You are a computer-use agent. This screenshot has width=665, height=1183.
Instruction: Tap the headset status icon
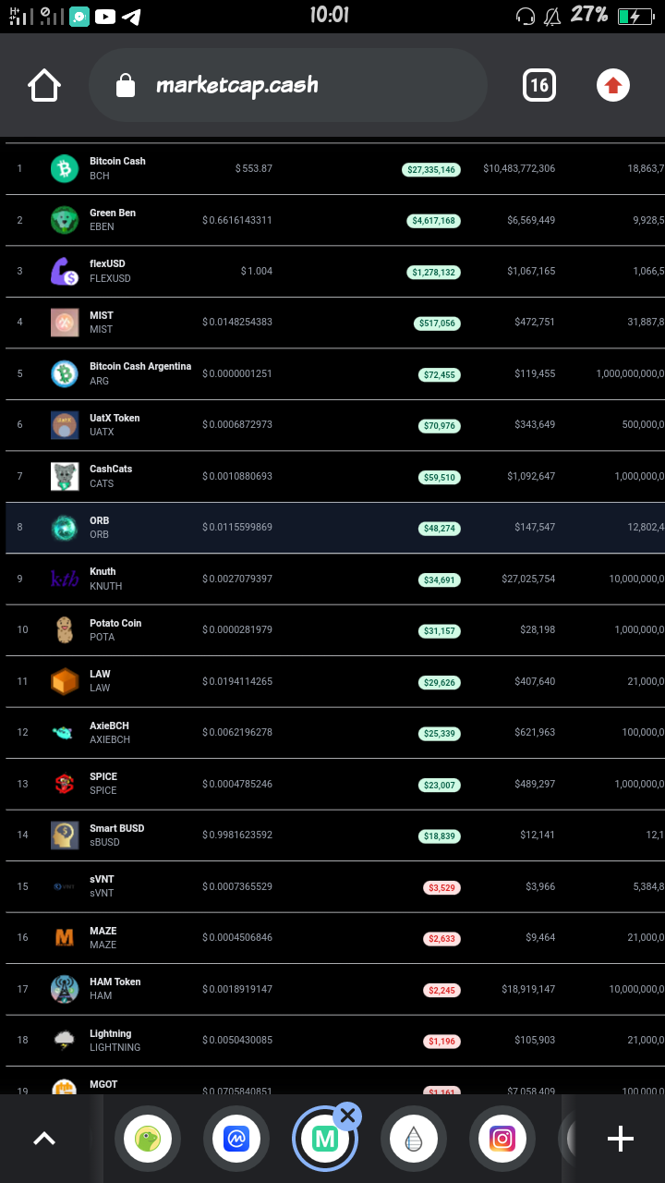[526, 16]
